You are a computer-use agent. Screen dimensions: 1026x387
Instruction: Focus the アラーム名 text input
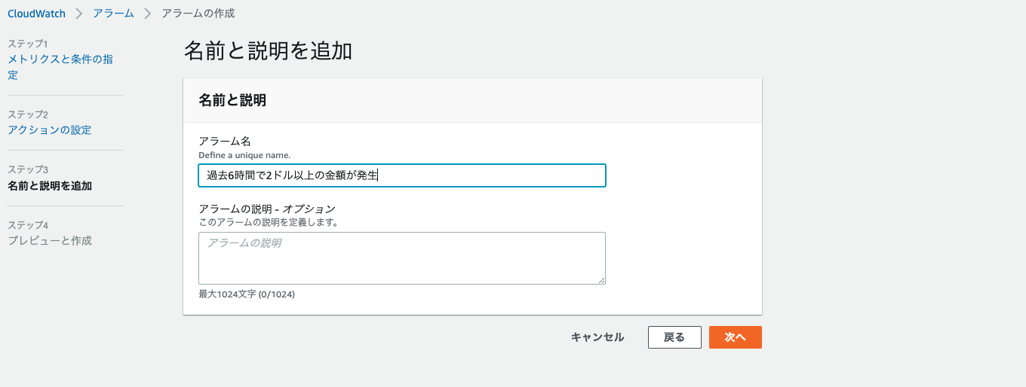tap(401, 175)
